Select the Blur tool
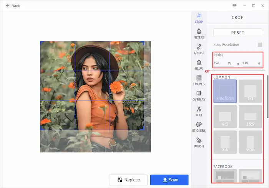The image size is (269, 188). point(199,65)
